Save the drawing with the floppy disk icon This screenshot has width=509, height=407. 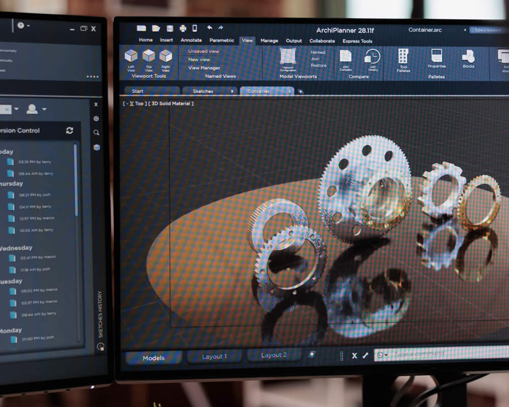click(170, 28)
